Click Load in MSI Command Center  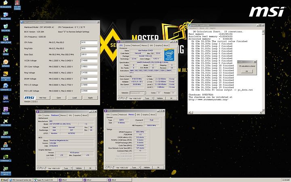pos(75,98)
